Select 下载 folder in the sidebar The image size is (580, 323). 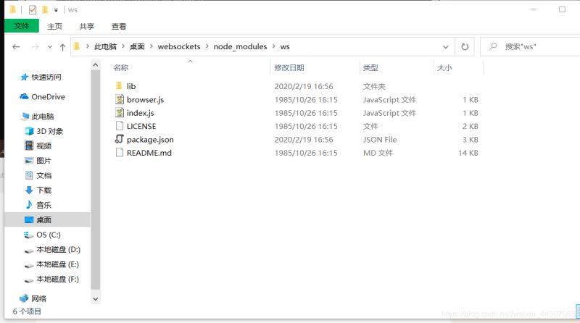click(43, 190)
